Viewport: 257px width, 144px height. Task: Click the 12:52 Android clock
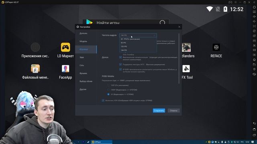click(x=237, y=9)
